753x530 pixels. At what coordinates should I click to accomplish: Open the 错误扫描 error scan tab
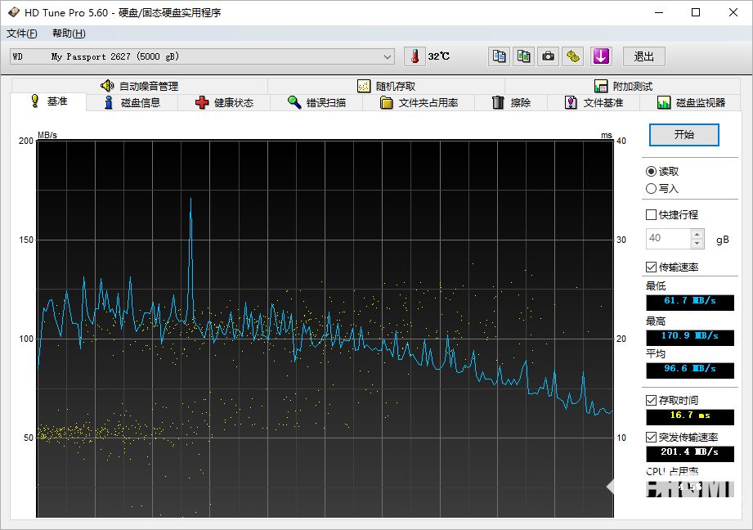pyautogui.click(x=316, y=102)
